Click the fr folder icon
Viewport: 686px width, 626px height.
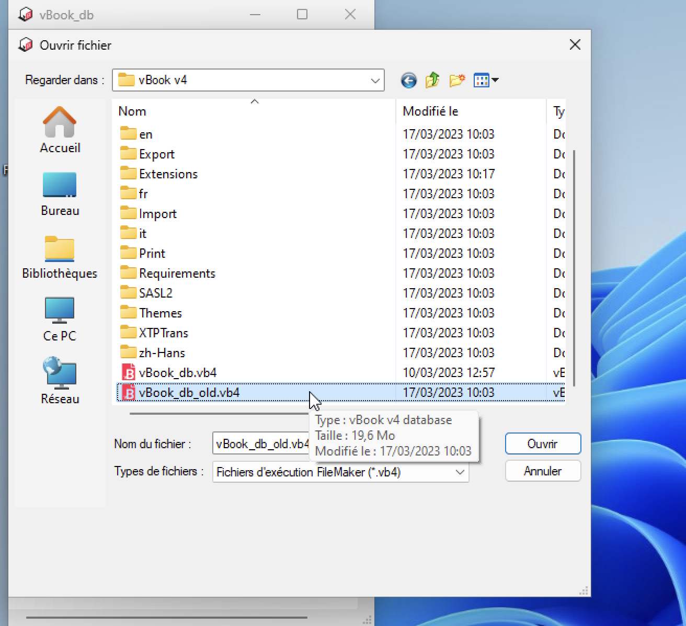[x=128, y=194]
